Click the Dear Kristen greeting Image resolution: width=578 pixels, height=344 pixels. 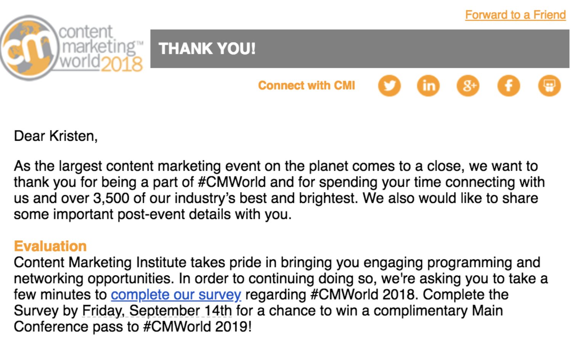56,136
